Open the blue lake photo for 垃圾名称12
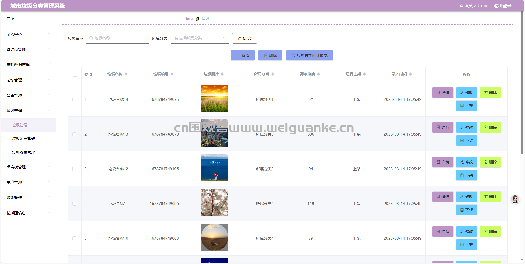This screenshot has height=264, width=525. click(215, 168)
